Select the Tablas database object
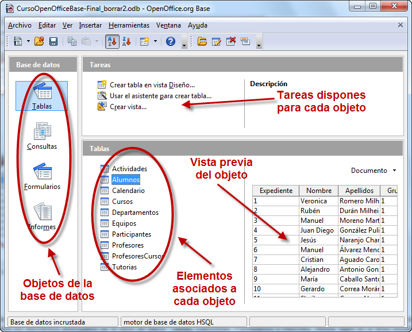Viewport: 412px width, 332px height. [42, 96]
